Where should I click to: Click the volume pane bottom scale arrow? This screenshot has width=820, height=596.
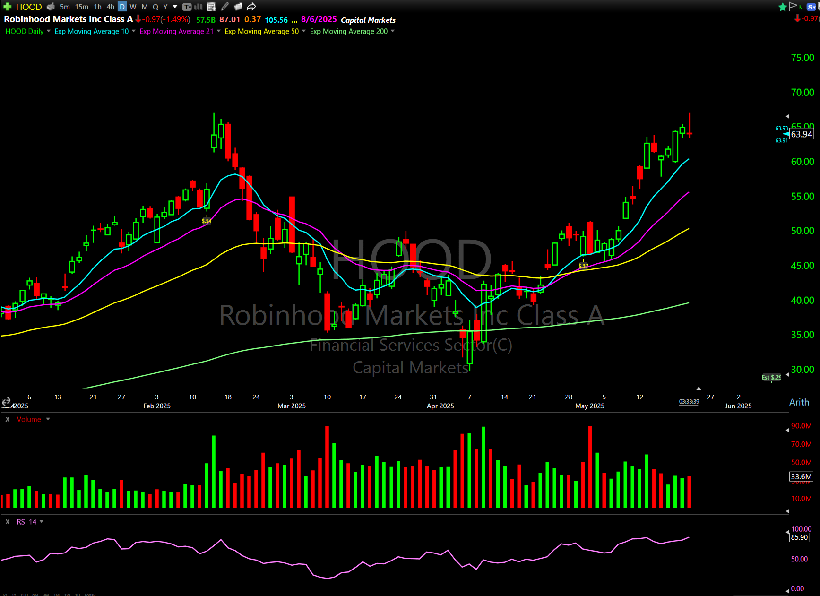(787, 511)
